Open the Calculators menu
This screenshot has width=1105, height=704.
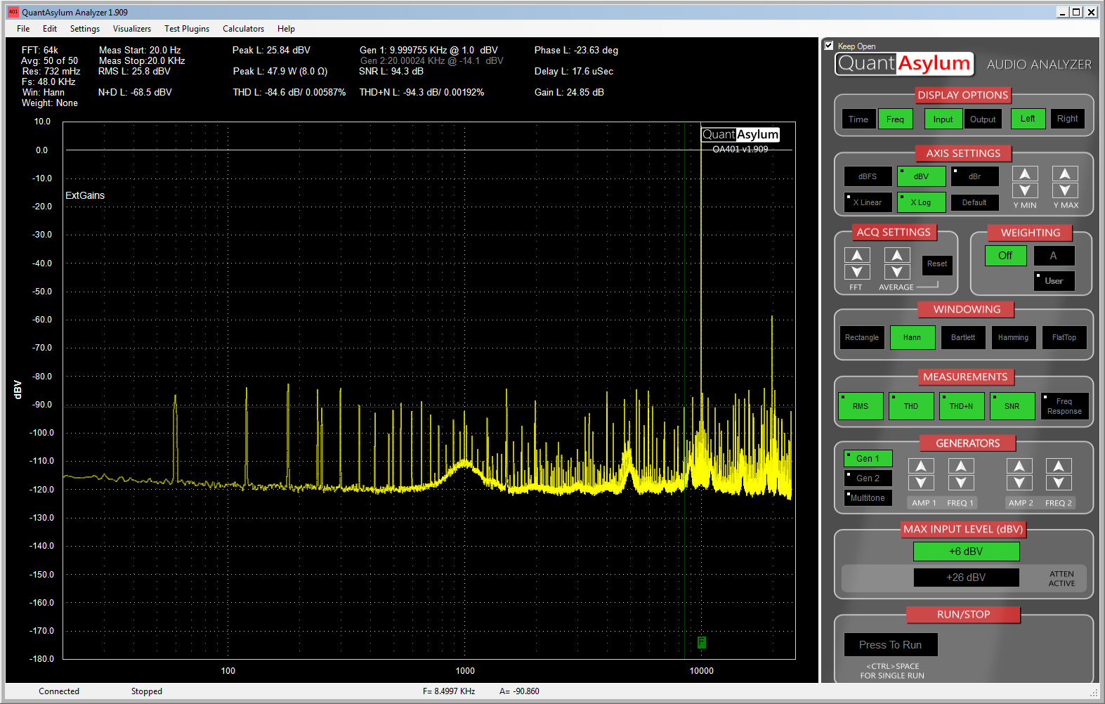tap(244, 29)
